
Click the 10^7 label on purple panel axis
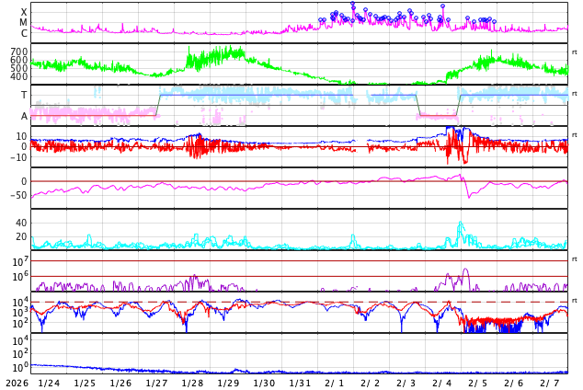[19, 263]
